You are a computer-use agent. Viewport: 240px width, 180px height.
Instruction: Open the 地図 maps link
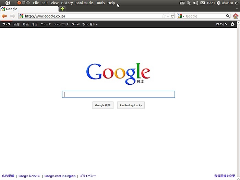tap(34, 24)
